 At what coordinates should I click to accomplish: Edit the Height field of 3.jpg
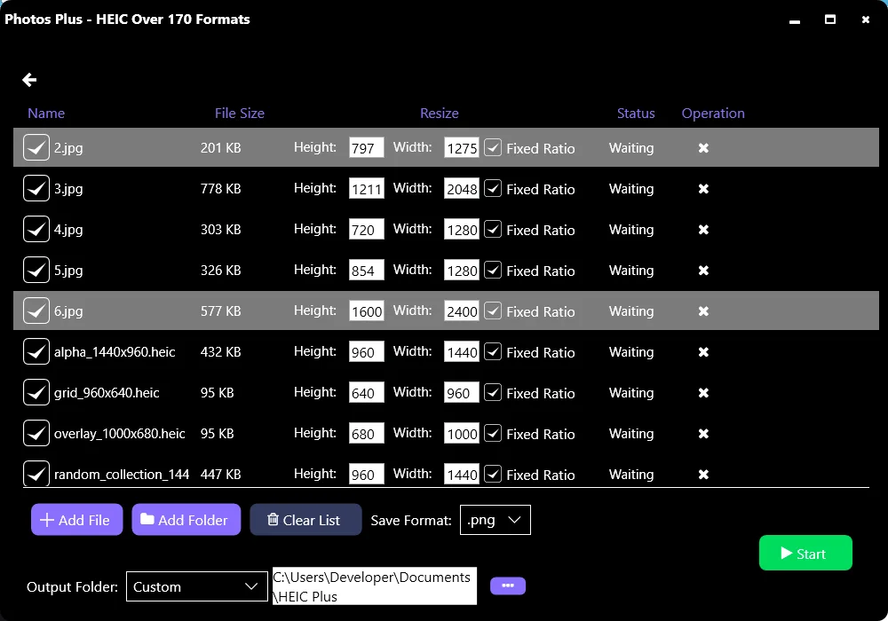[x=367, y=188]
